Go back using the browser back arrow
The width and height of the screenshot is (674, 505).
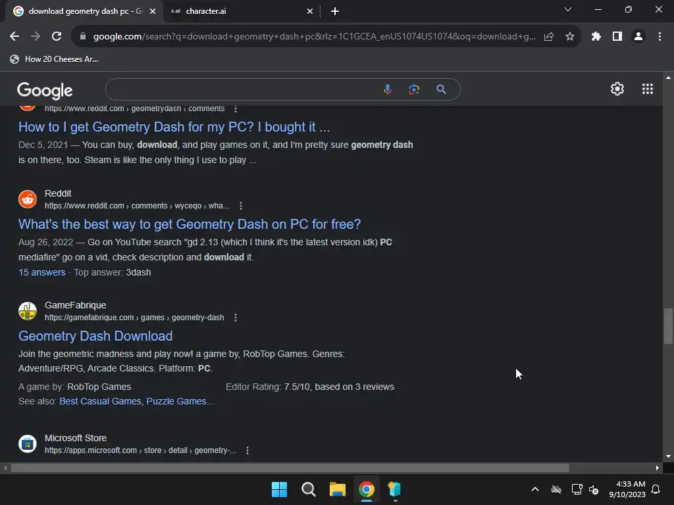point(14,37)
